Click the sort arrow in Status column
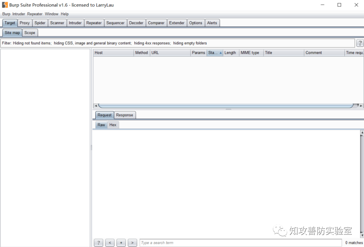The image size is (364, 247). 220,53
